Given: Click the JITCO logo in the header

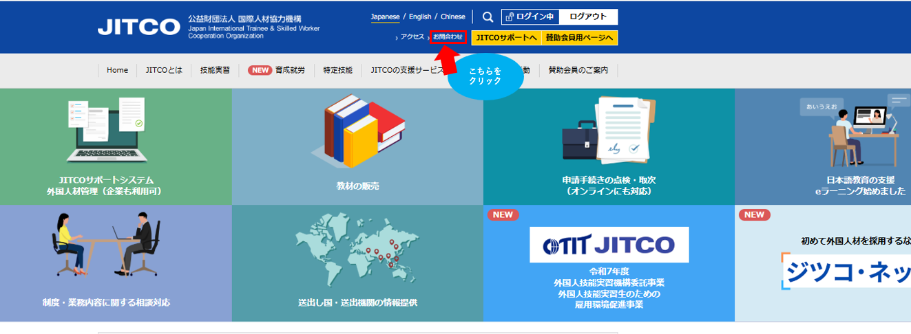Looking at the screenshot, I should pos(138,26).
